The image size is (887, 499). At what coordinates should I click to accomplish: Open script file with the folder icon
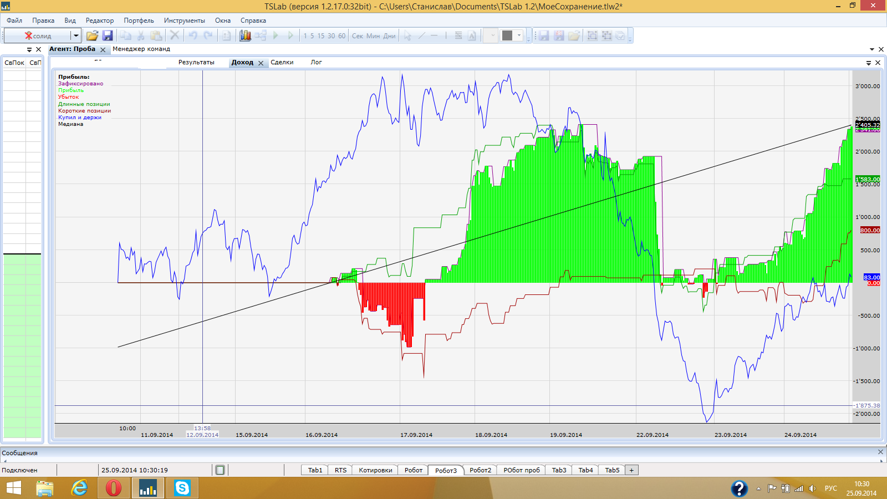point(92,35)
